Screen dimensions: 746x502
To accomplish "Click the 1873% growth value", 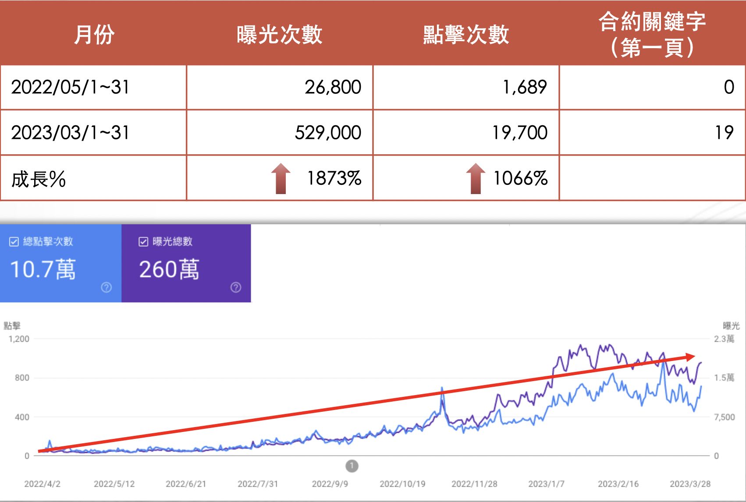I will pyautogui.click(x=334, y=178).
